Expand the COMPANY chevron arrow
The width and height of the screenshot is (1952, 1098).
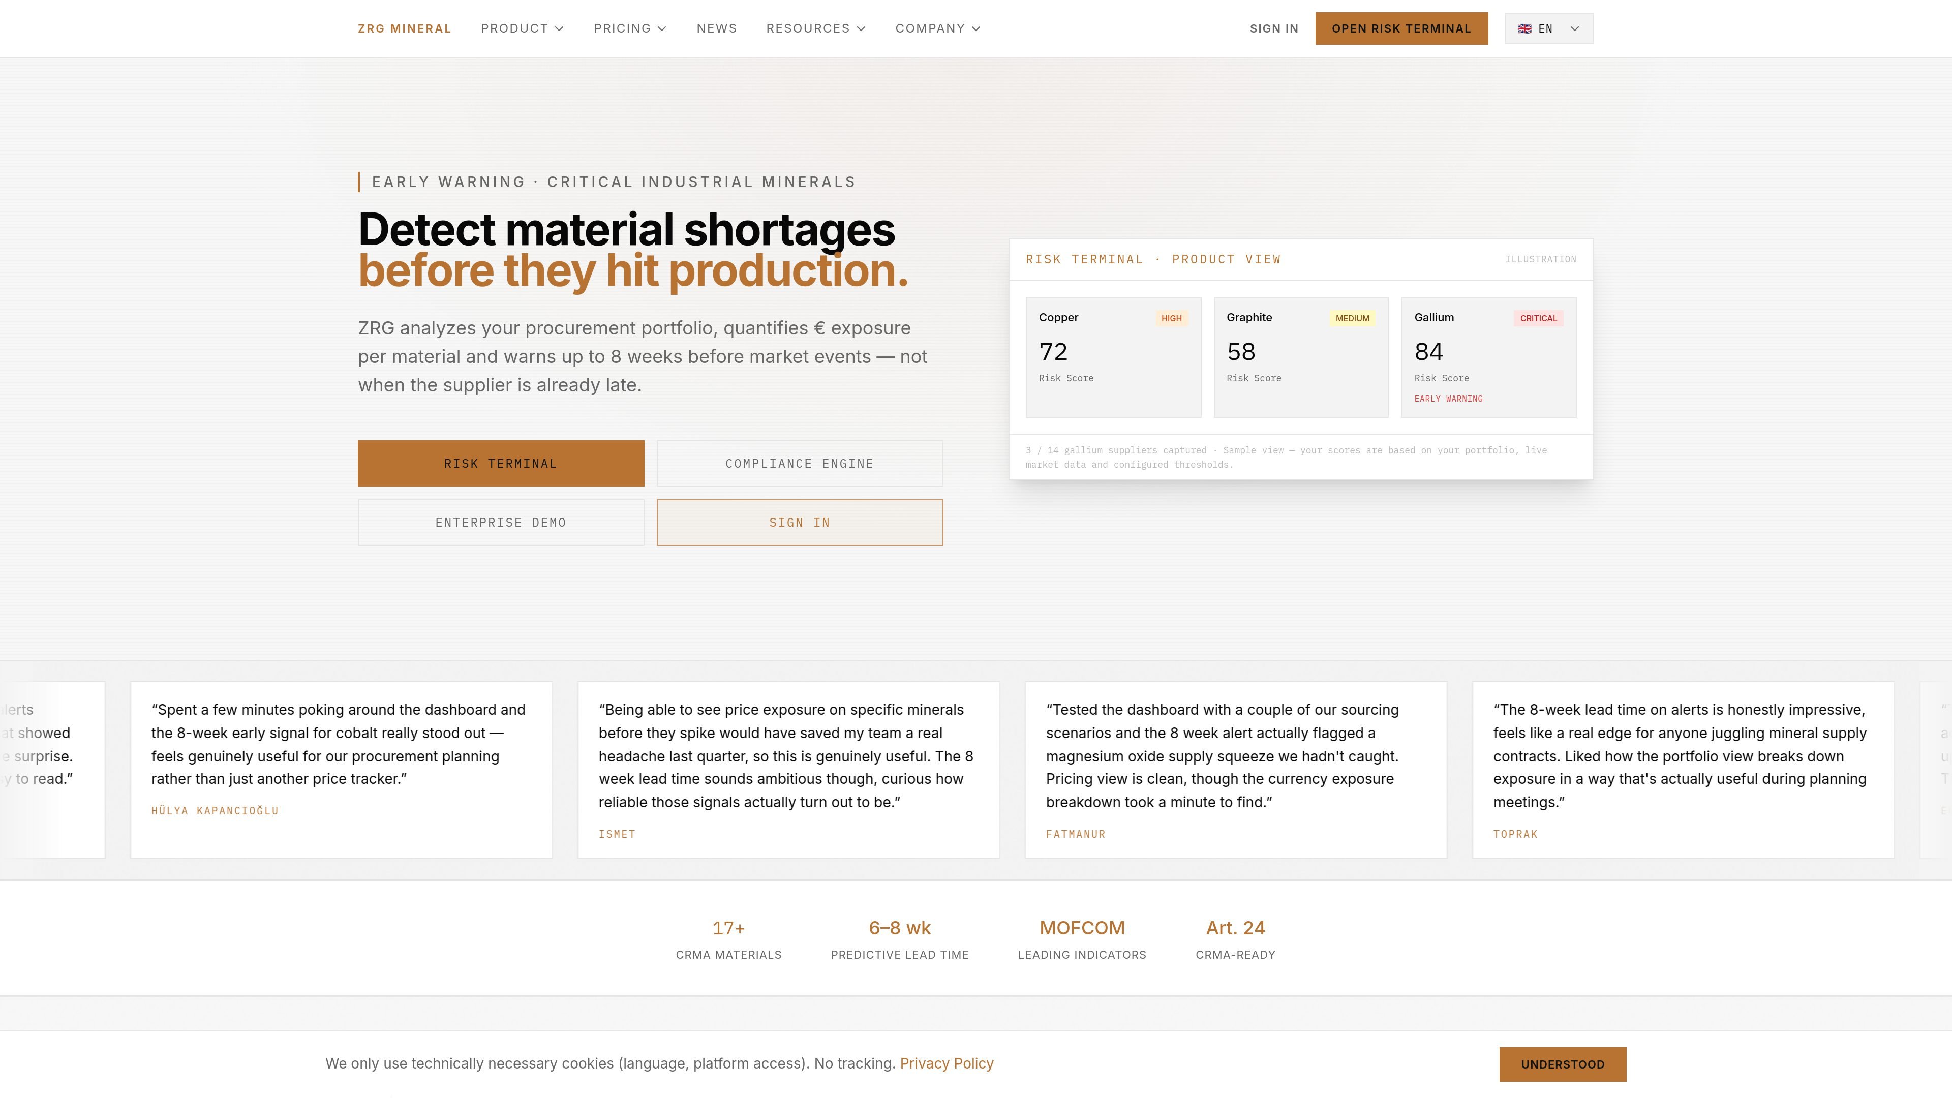[976, 29]
